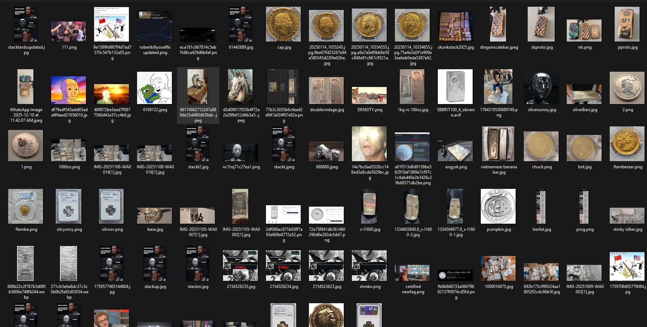
Task: Click the "tierlist.jpg" file name
Action: (x=542, y=229)
